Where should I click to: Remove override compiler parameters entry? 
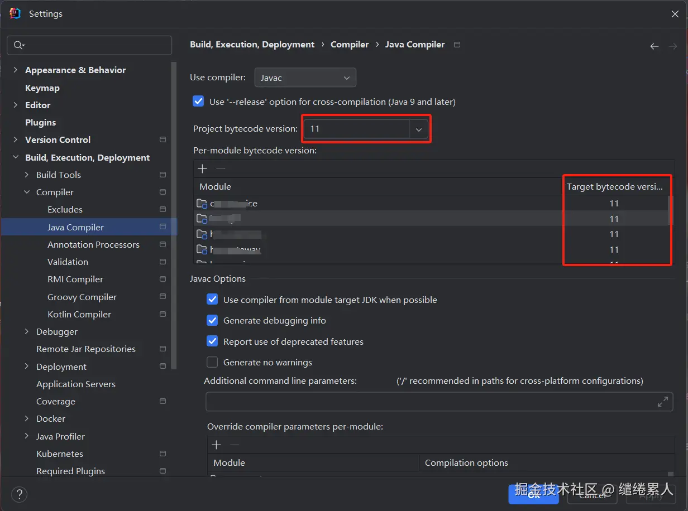coord(235,445)
